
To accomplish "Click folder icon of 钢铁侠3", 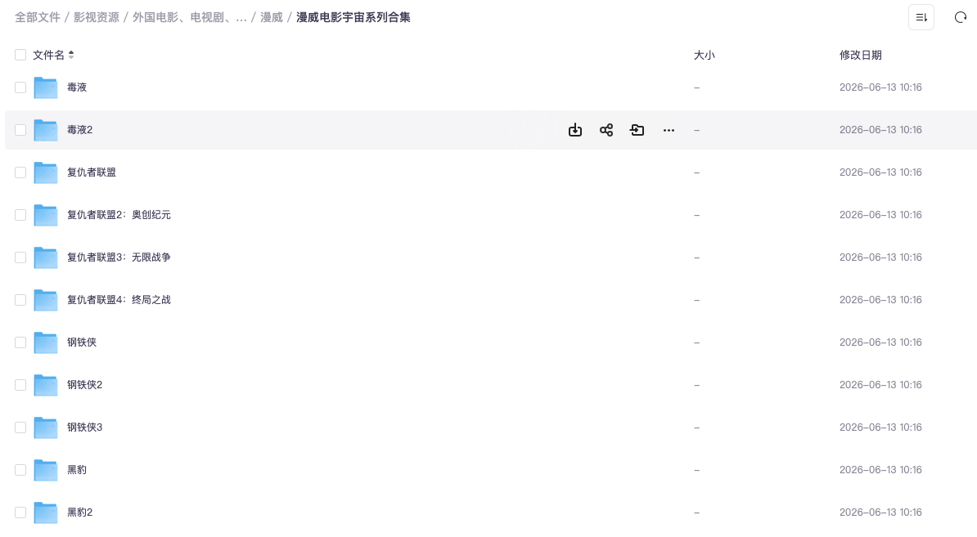I will 46,427.
